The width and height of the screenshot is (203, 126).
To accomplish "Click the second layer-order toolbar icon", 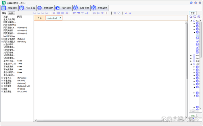I will (x=38, y=13).
